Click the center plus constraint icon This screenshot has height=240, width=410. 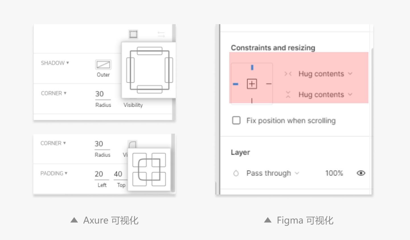(252, 84)
